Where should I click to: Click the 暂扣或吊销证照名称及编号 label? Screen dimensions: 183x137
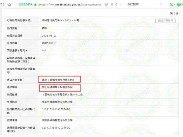point(21,71)
